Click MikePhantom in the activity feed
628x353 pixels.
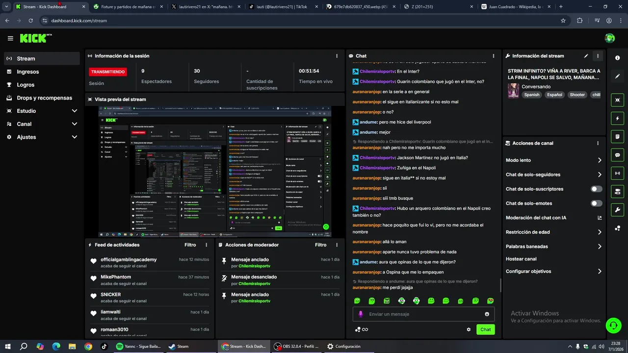[x=116, y=277]
